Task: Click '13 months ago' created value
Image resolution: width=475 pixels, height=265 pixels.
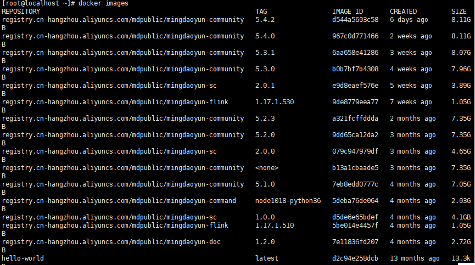Action: click(x=415, y=258)
